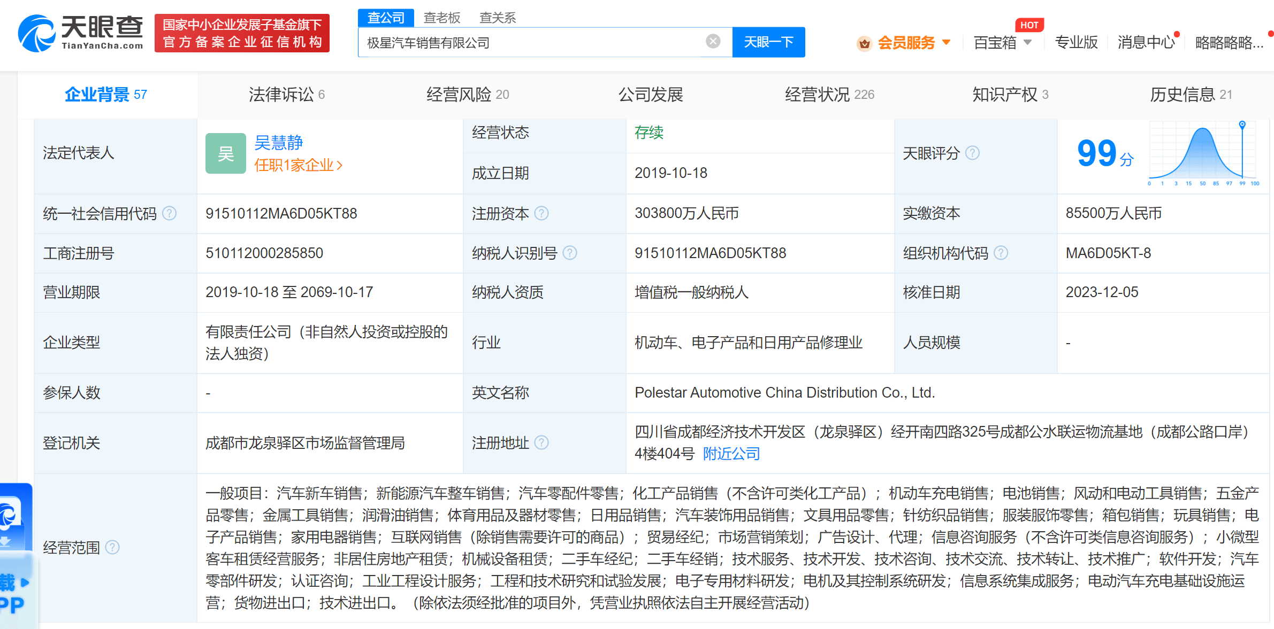Open the 附近公司 link
Screen dimensions: 1274x629
(x=731, y=454)
